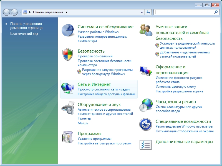Image resolution: width=222 pixels, height=166 pixels.
Task: Open 'Начало работы с Windows'
Action: coord(98,32)
